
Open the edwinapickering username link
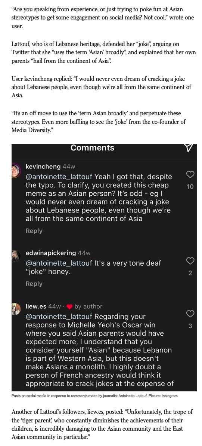50,253
